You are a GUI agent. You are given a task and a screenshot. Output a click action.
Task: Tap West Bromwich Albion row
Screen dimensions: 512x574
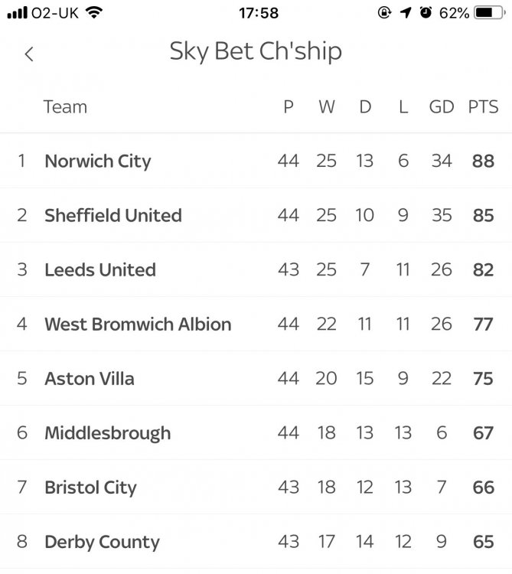[x=138, y=324]
